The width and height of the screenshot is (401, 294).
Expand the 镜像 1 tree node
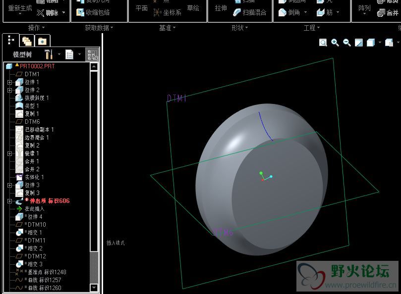point(10,153)
